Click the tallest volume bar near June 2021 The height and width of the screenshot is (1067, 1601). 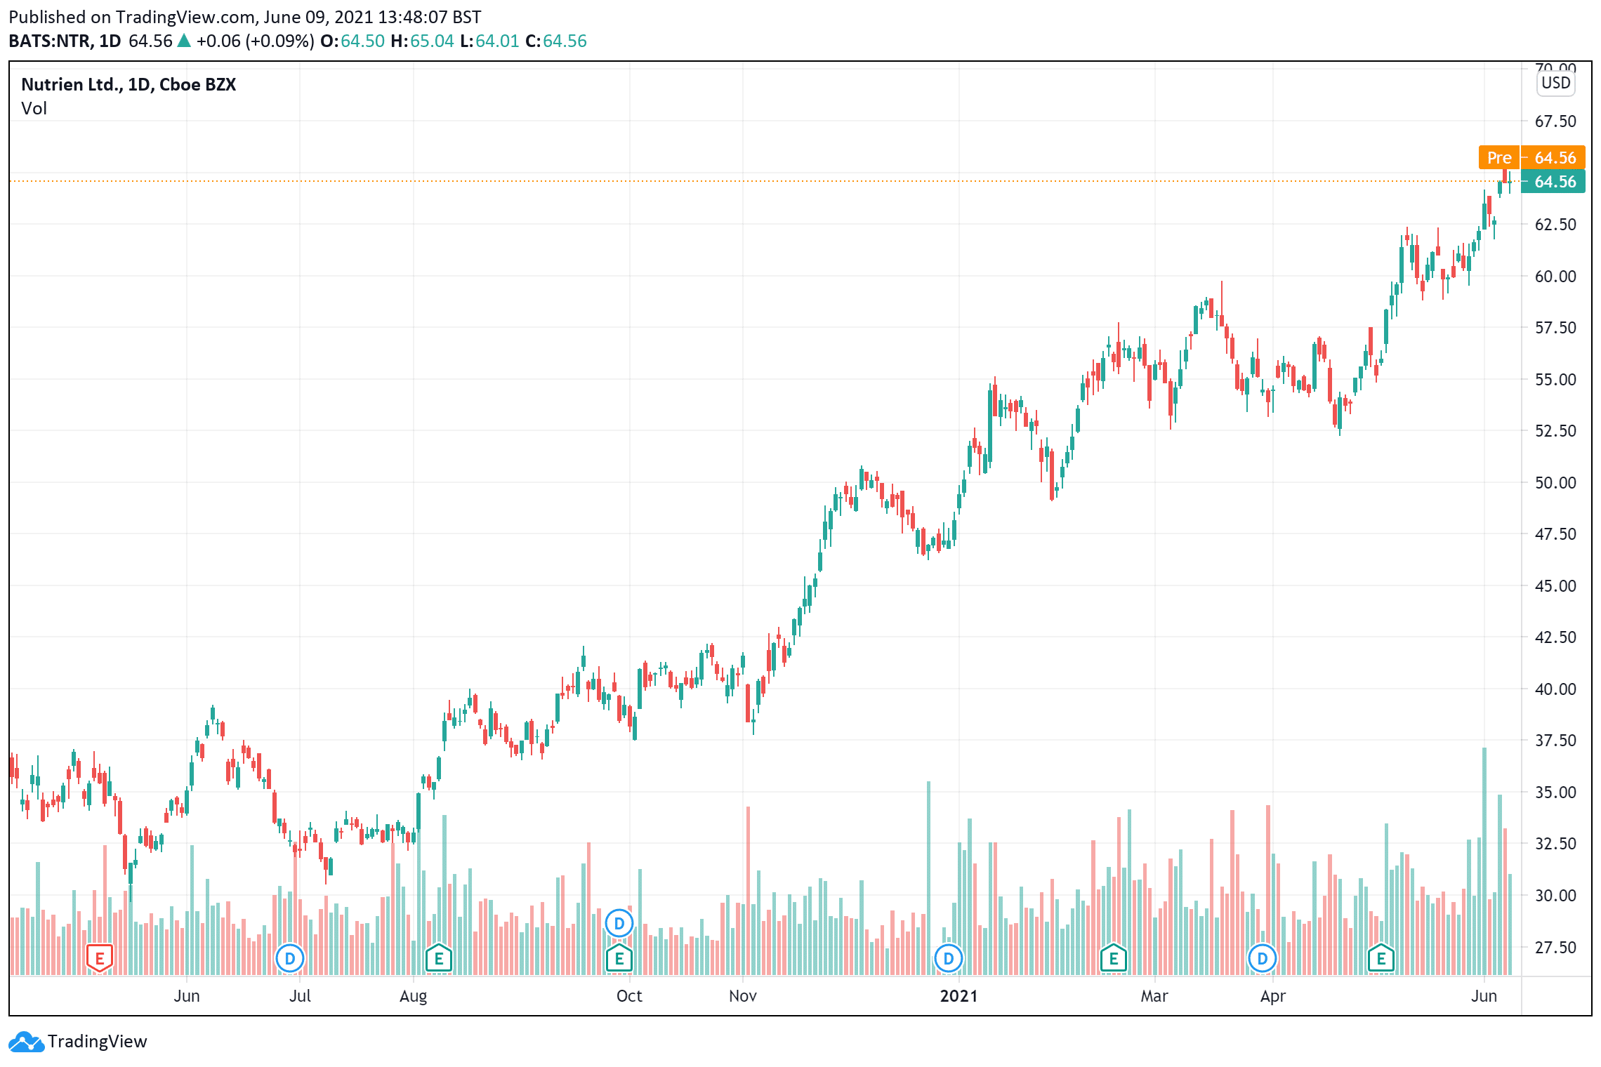pyautogui.click(x=1484, y=861)
